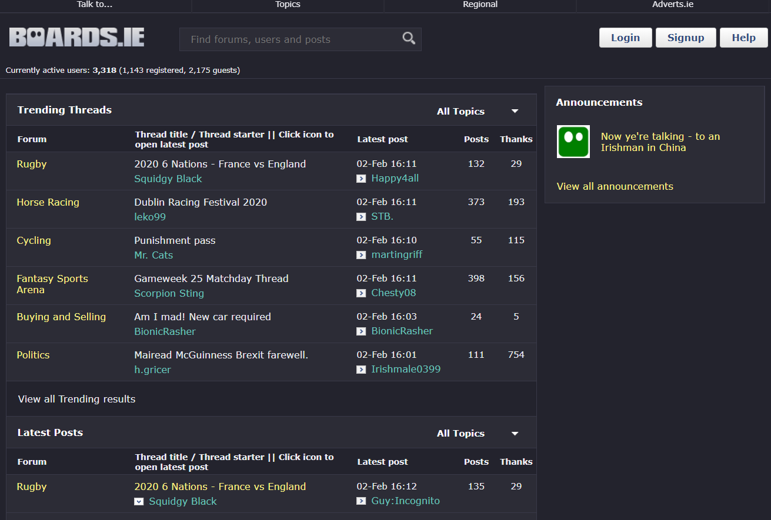
Task: Open Fantasy Sports Arena forum link
Action: (52, 284)
